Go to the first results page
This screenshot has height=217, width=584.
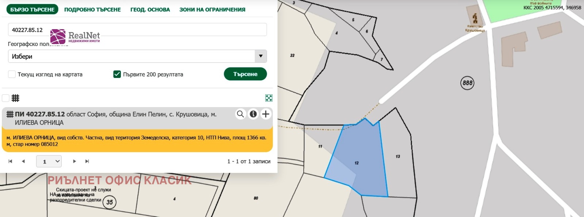[x=10, y=161]
